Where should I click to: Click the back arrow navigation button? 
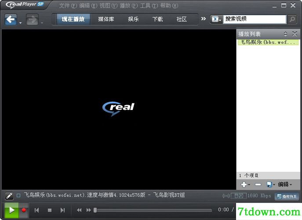point(11,19)
